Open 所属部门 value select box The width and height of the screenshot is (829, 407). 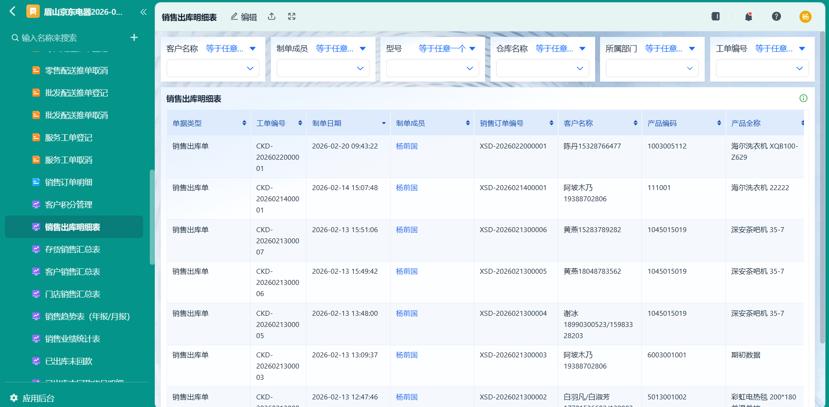[x=652, y=68]
